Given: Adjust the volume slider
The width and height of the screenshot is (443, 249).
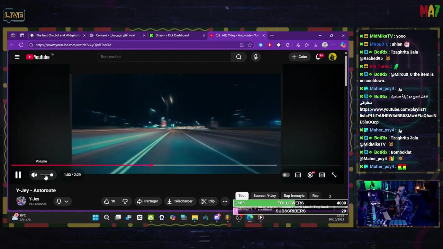Looking at the screenshot, I should pos(47,175).
